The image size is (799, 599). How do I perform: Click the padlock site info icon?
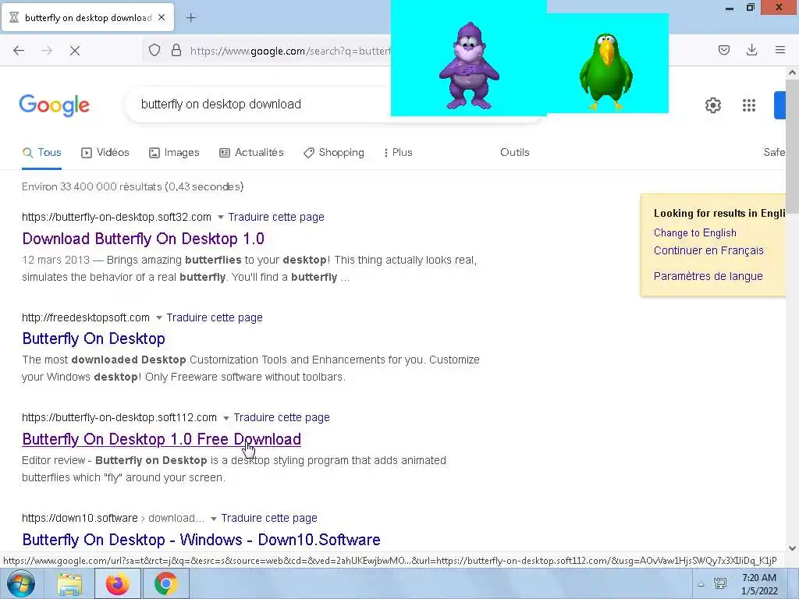pos(176,51)
